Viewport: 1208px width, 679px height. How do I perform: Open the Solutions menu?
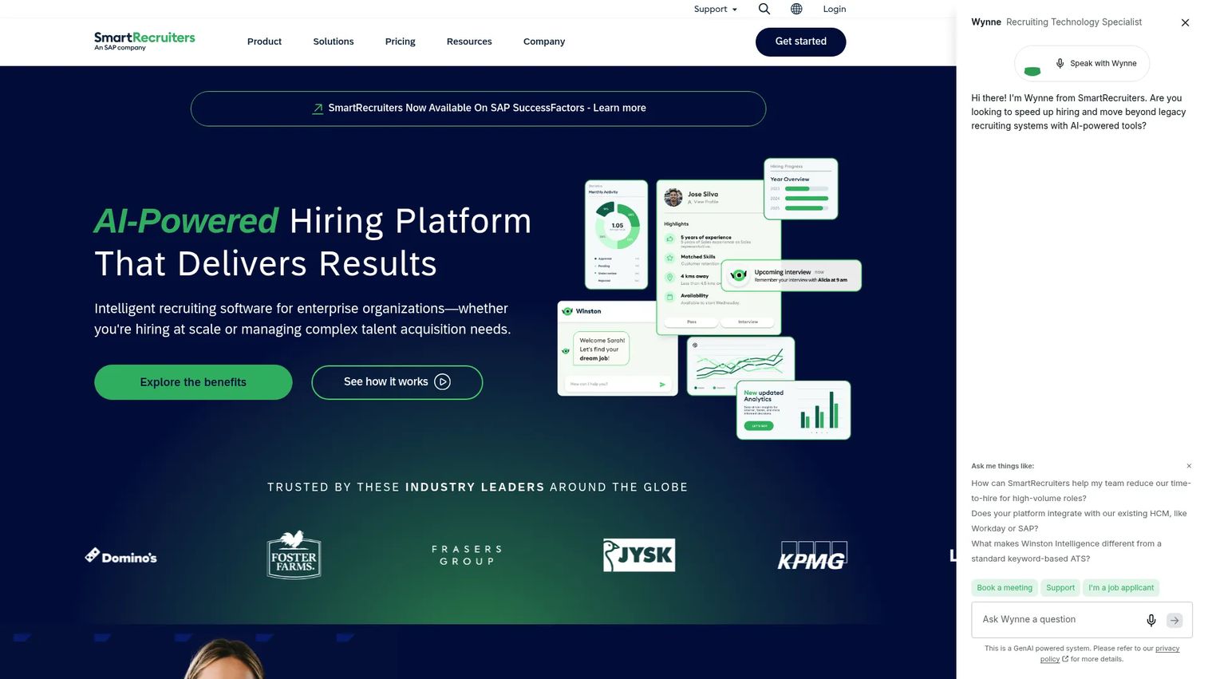pos(334,41)
